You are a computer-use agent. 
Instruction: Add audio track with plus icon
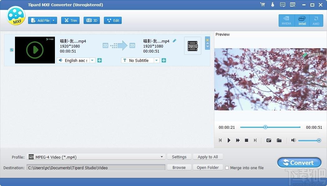[100, 60]
